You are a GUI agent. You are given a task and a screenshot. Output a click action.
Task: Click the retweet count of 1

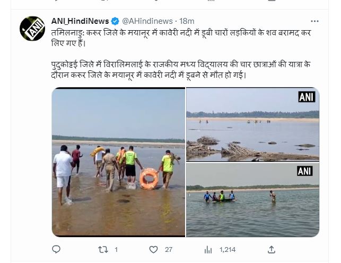click(116, 249)
